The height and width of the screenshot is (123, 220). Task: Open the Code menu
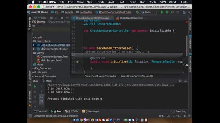(x=101, y=2)
